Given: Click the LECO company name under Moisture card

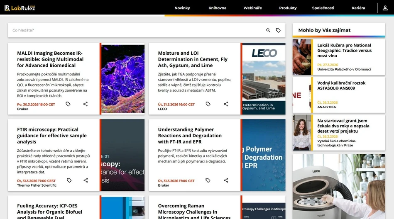Looking at the screenshot, I should [162, 109].
